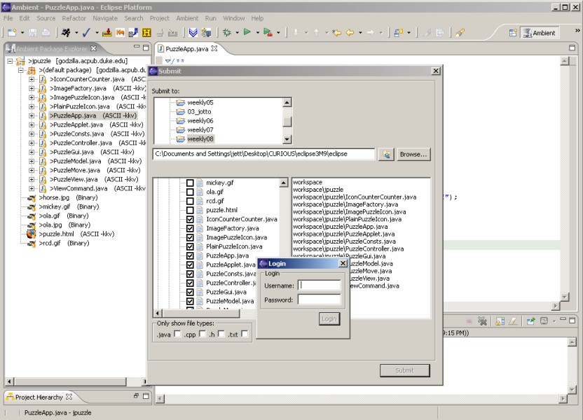Click the Debug bug icon in toolbar

(x=227, y=32)
